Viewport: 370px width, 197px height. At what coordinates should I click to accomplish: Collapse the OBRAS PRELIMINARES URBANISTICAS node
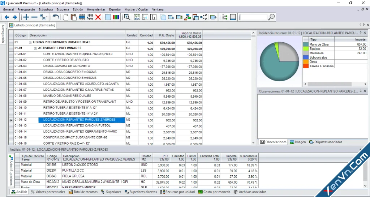30,43
